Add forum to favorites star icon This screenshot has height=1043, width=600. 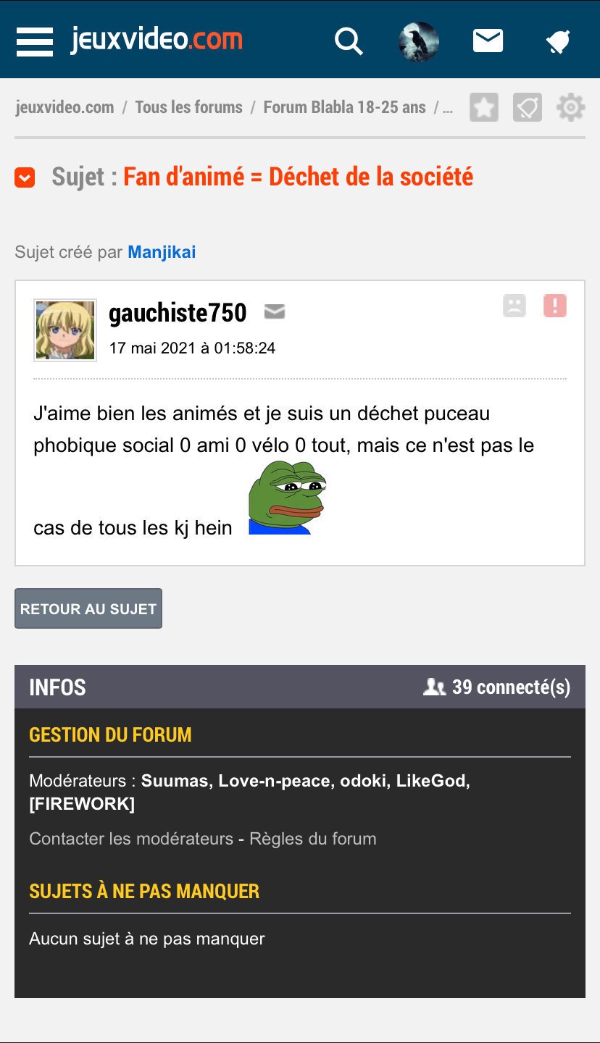(484, 108)
